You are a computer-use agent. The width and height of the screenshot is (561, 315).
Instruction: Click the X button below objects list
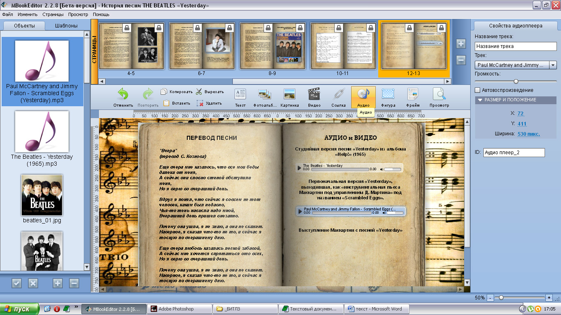point(33,283)
